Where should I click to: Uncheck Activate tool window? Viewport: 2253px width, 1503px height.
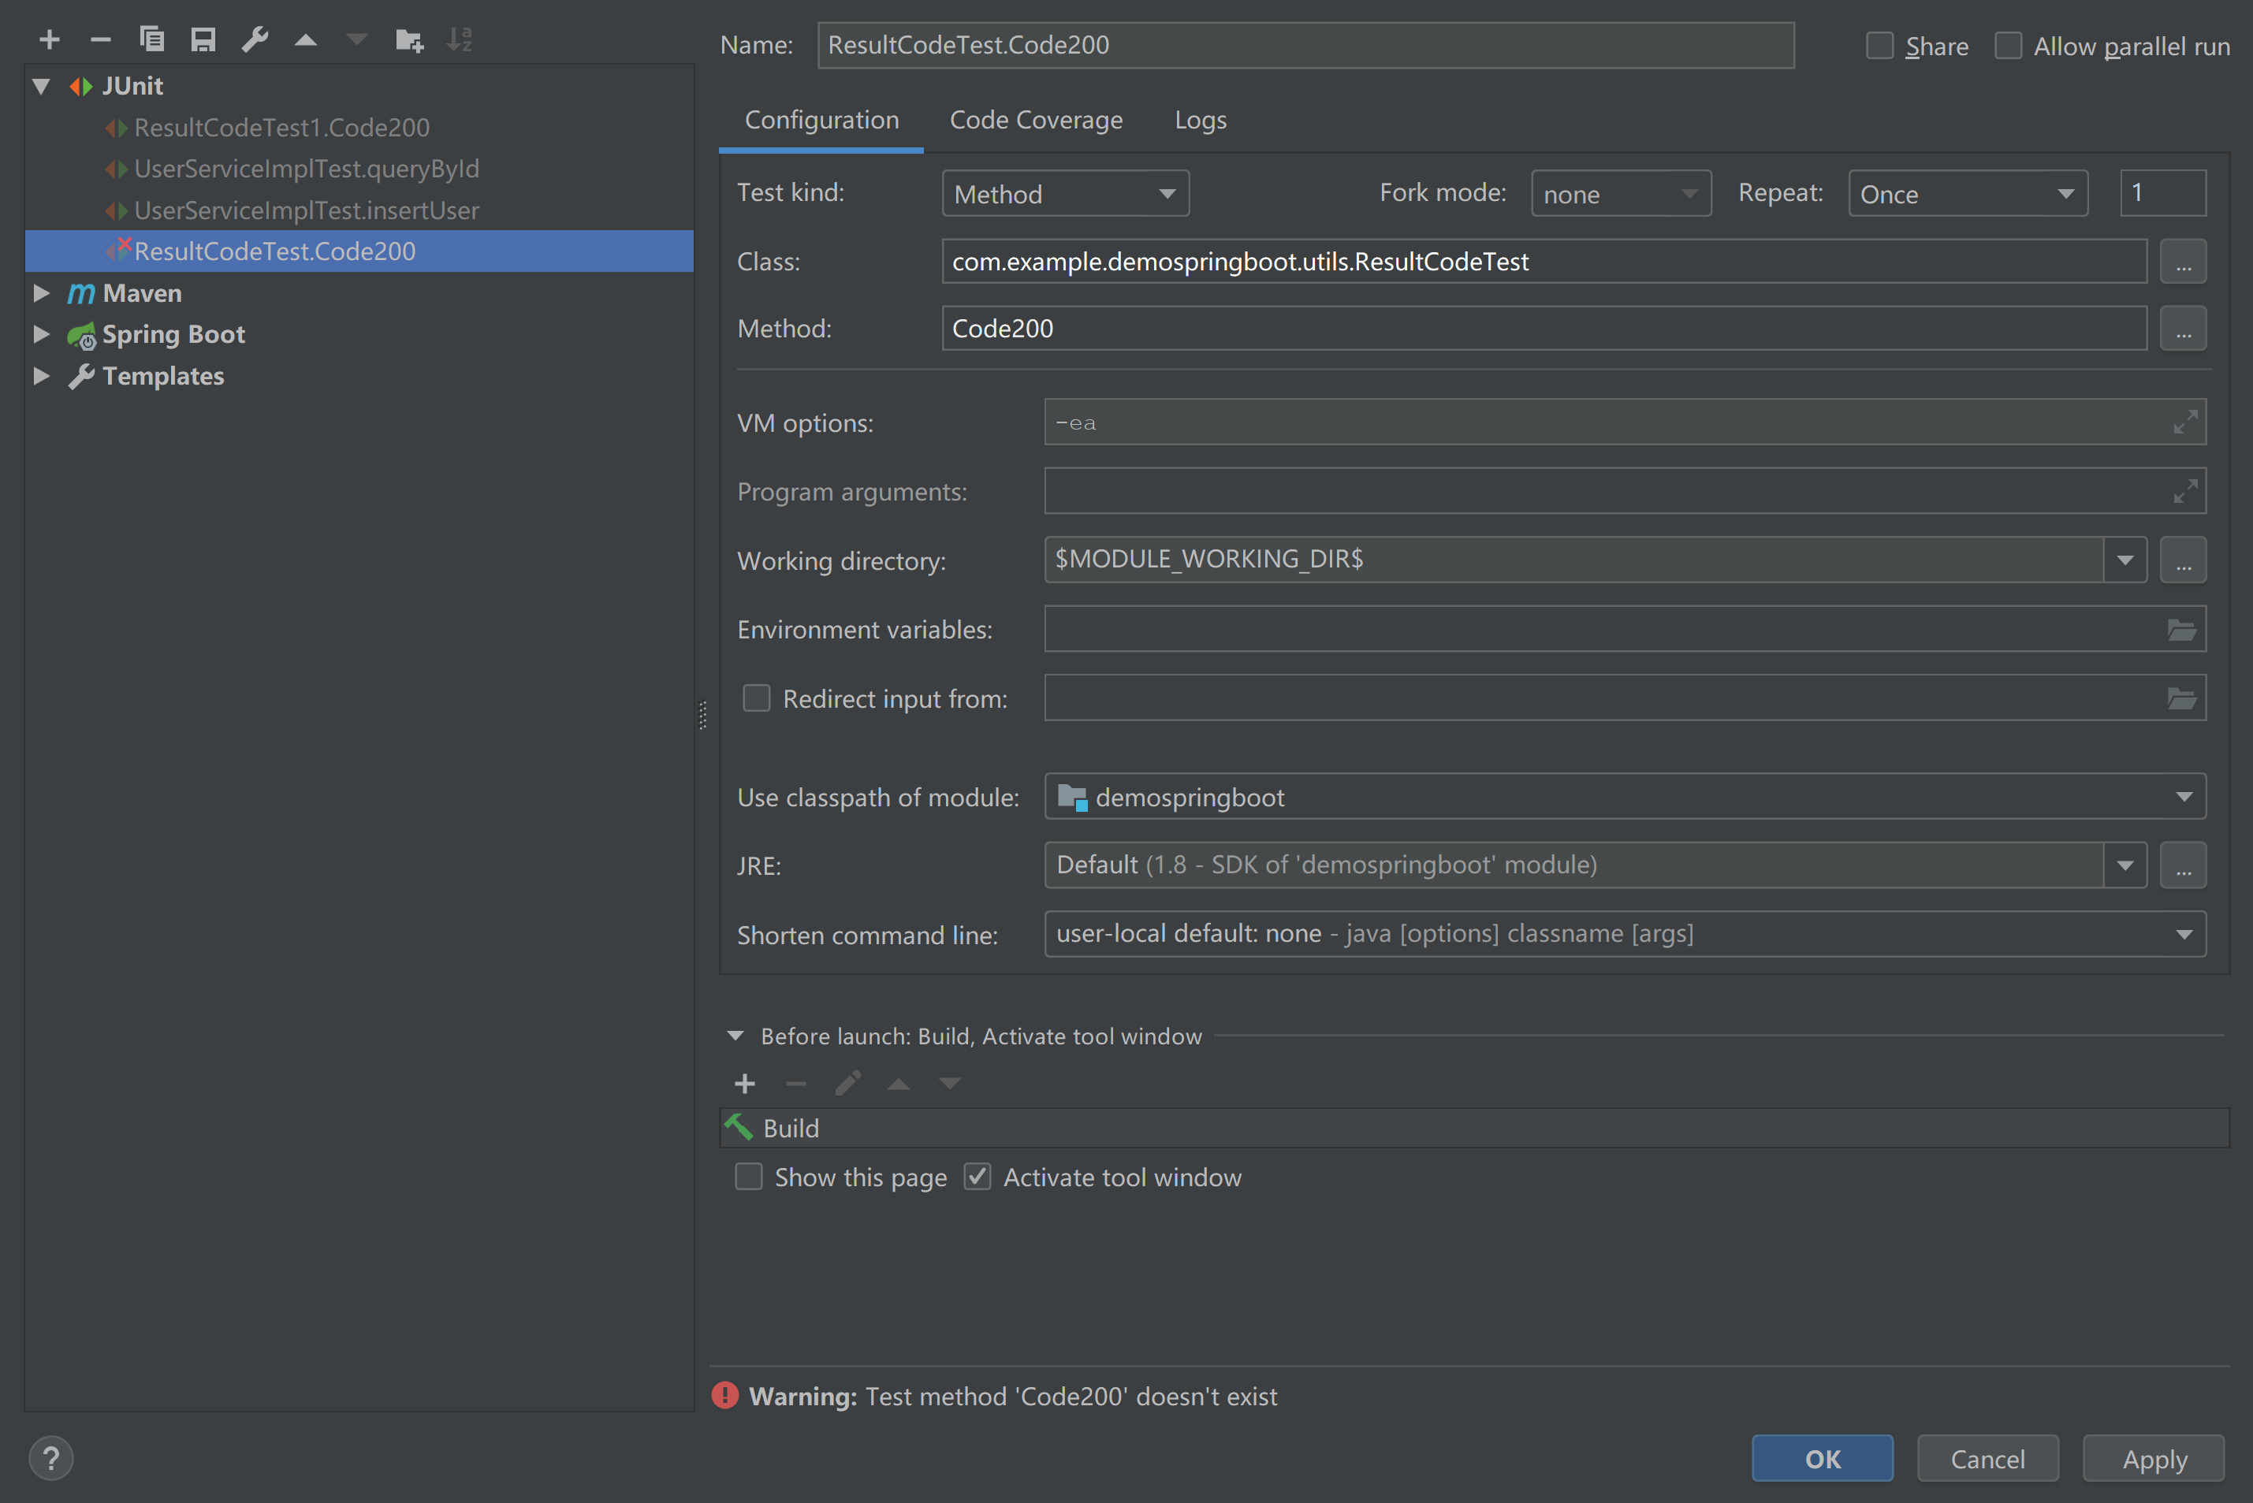tap(977, 1176)
